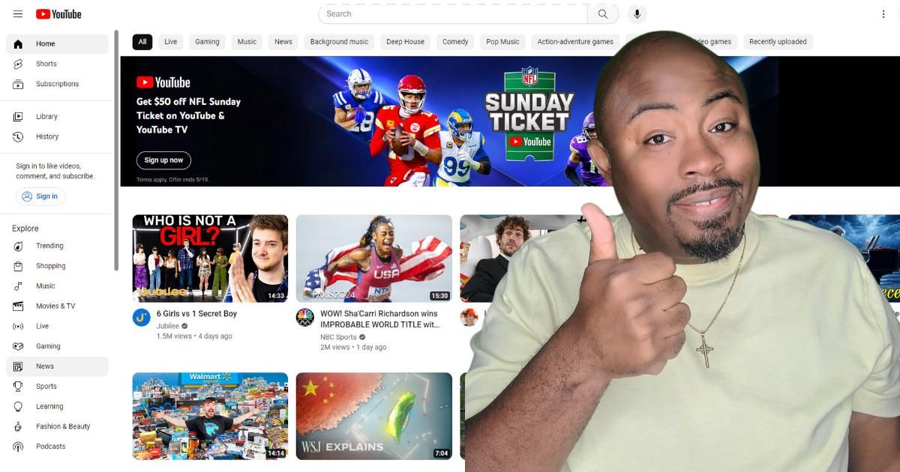Image resolution: width=900 pixels, height=472 pixels.
Task: Open the Podcasts section
Action: click(x=50, y=446)
